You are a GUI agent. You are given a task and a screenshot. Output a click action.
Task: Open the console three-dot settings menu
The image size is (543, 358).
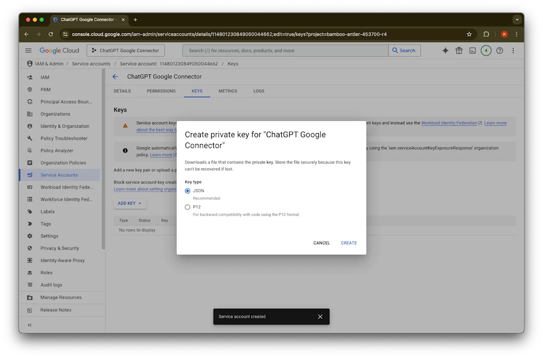[513, 51]
